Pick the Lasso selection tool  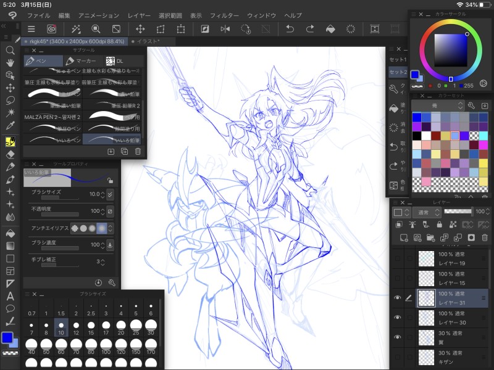(x=10, y=100)
